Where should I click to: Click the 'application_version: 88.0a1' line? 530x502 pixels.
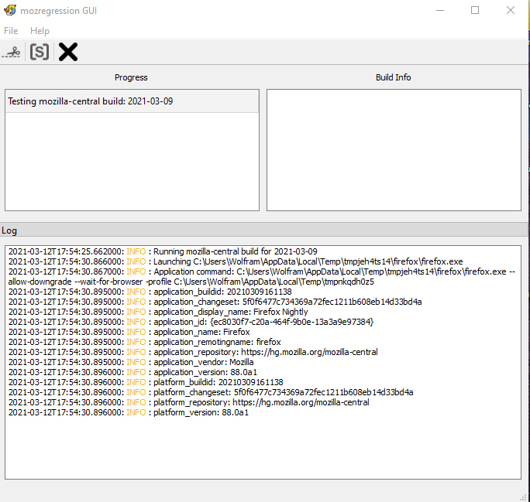pos(132,372)
